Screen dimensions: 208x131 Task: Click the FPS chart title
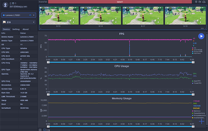(x=122, y=34)
